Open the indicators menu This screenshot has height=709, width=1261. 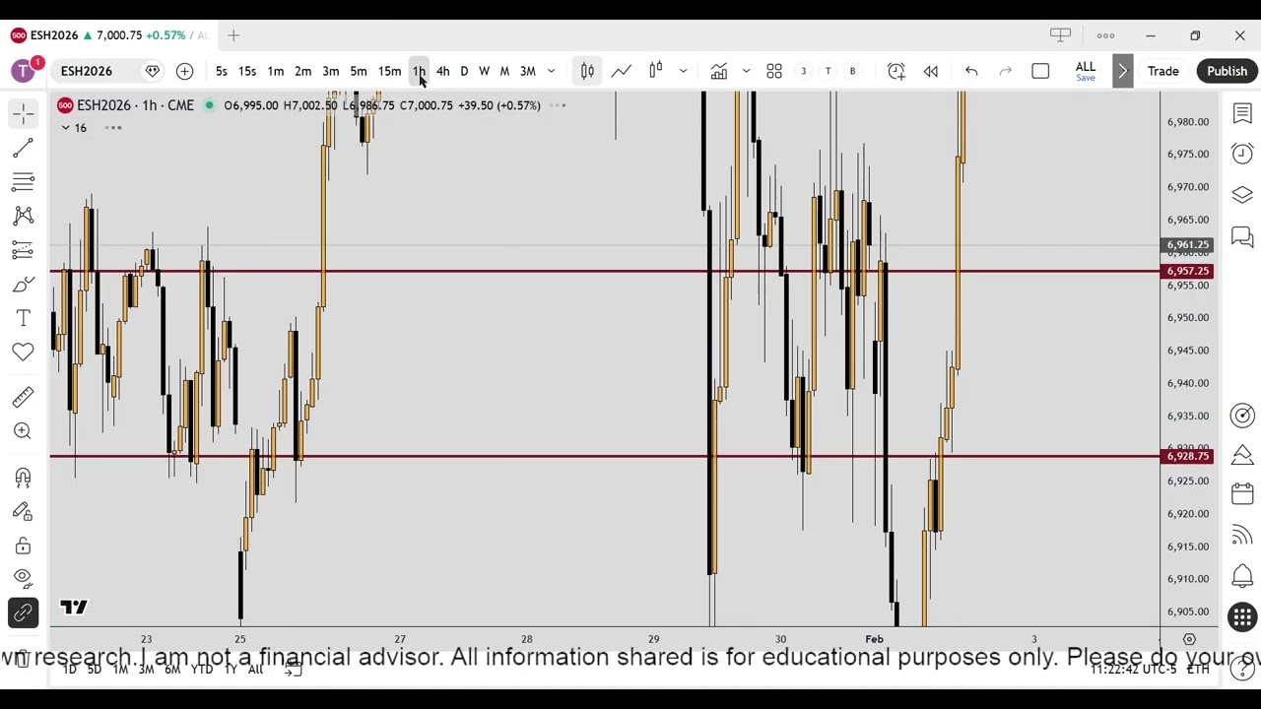click(x=719, y=71)
